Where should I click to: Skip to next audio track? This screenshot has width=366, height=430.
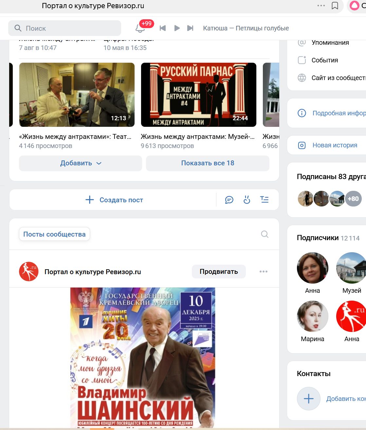[190, 28]
